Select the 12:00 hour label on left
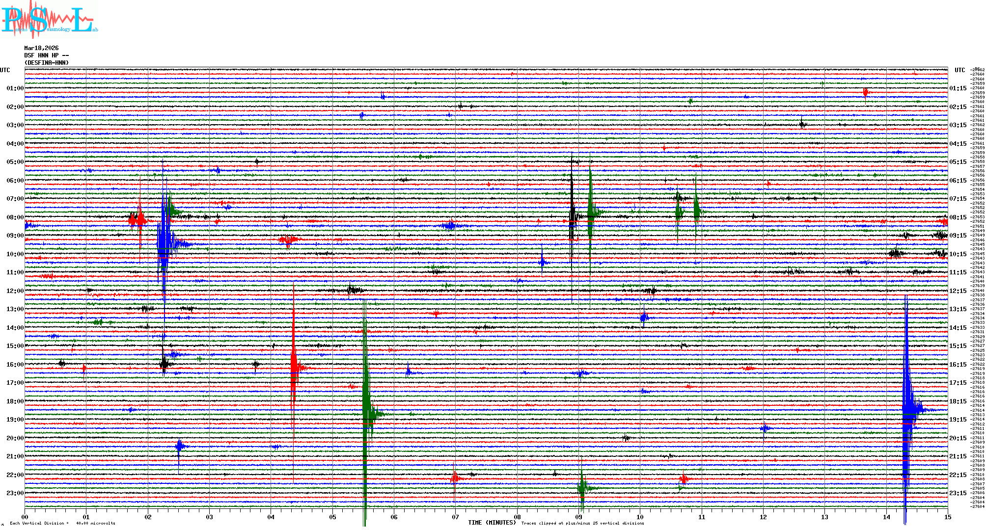 [15, 291]
